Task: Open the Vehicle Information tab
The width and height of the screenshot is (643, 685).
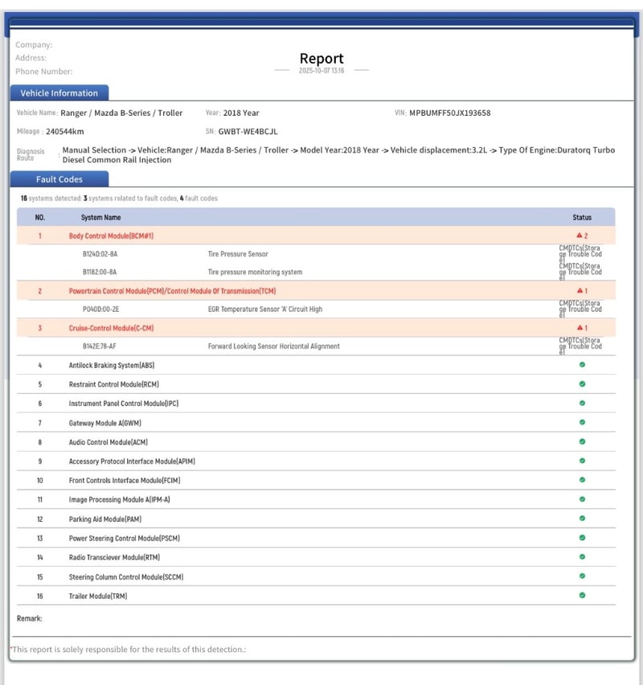Action: tap(59, 93)
